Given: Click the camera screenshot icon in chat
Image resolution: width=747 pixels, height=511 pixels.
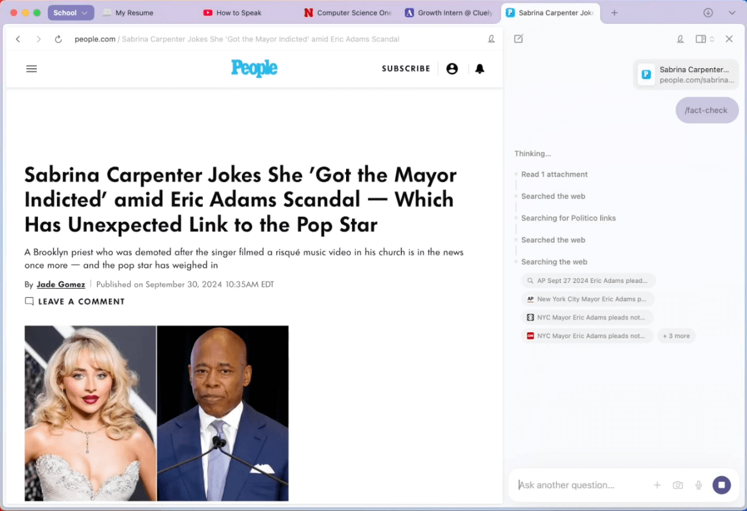Looking at the screenshot, I should (x=678, y=485).
